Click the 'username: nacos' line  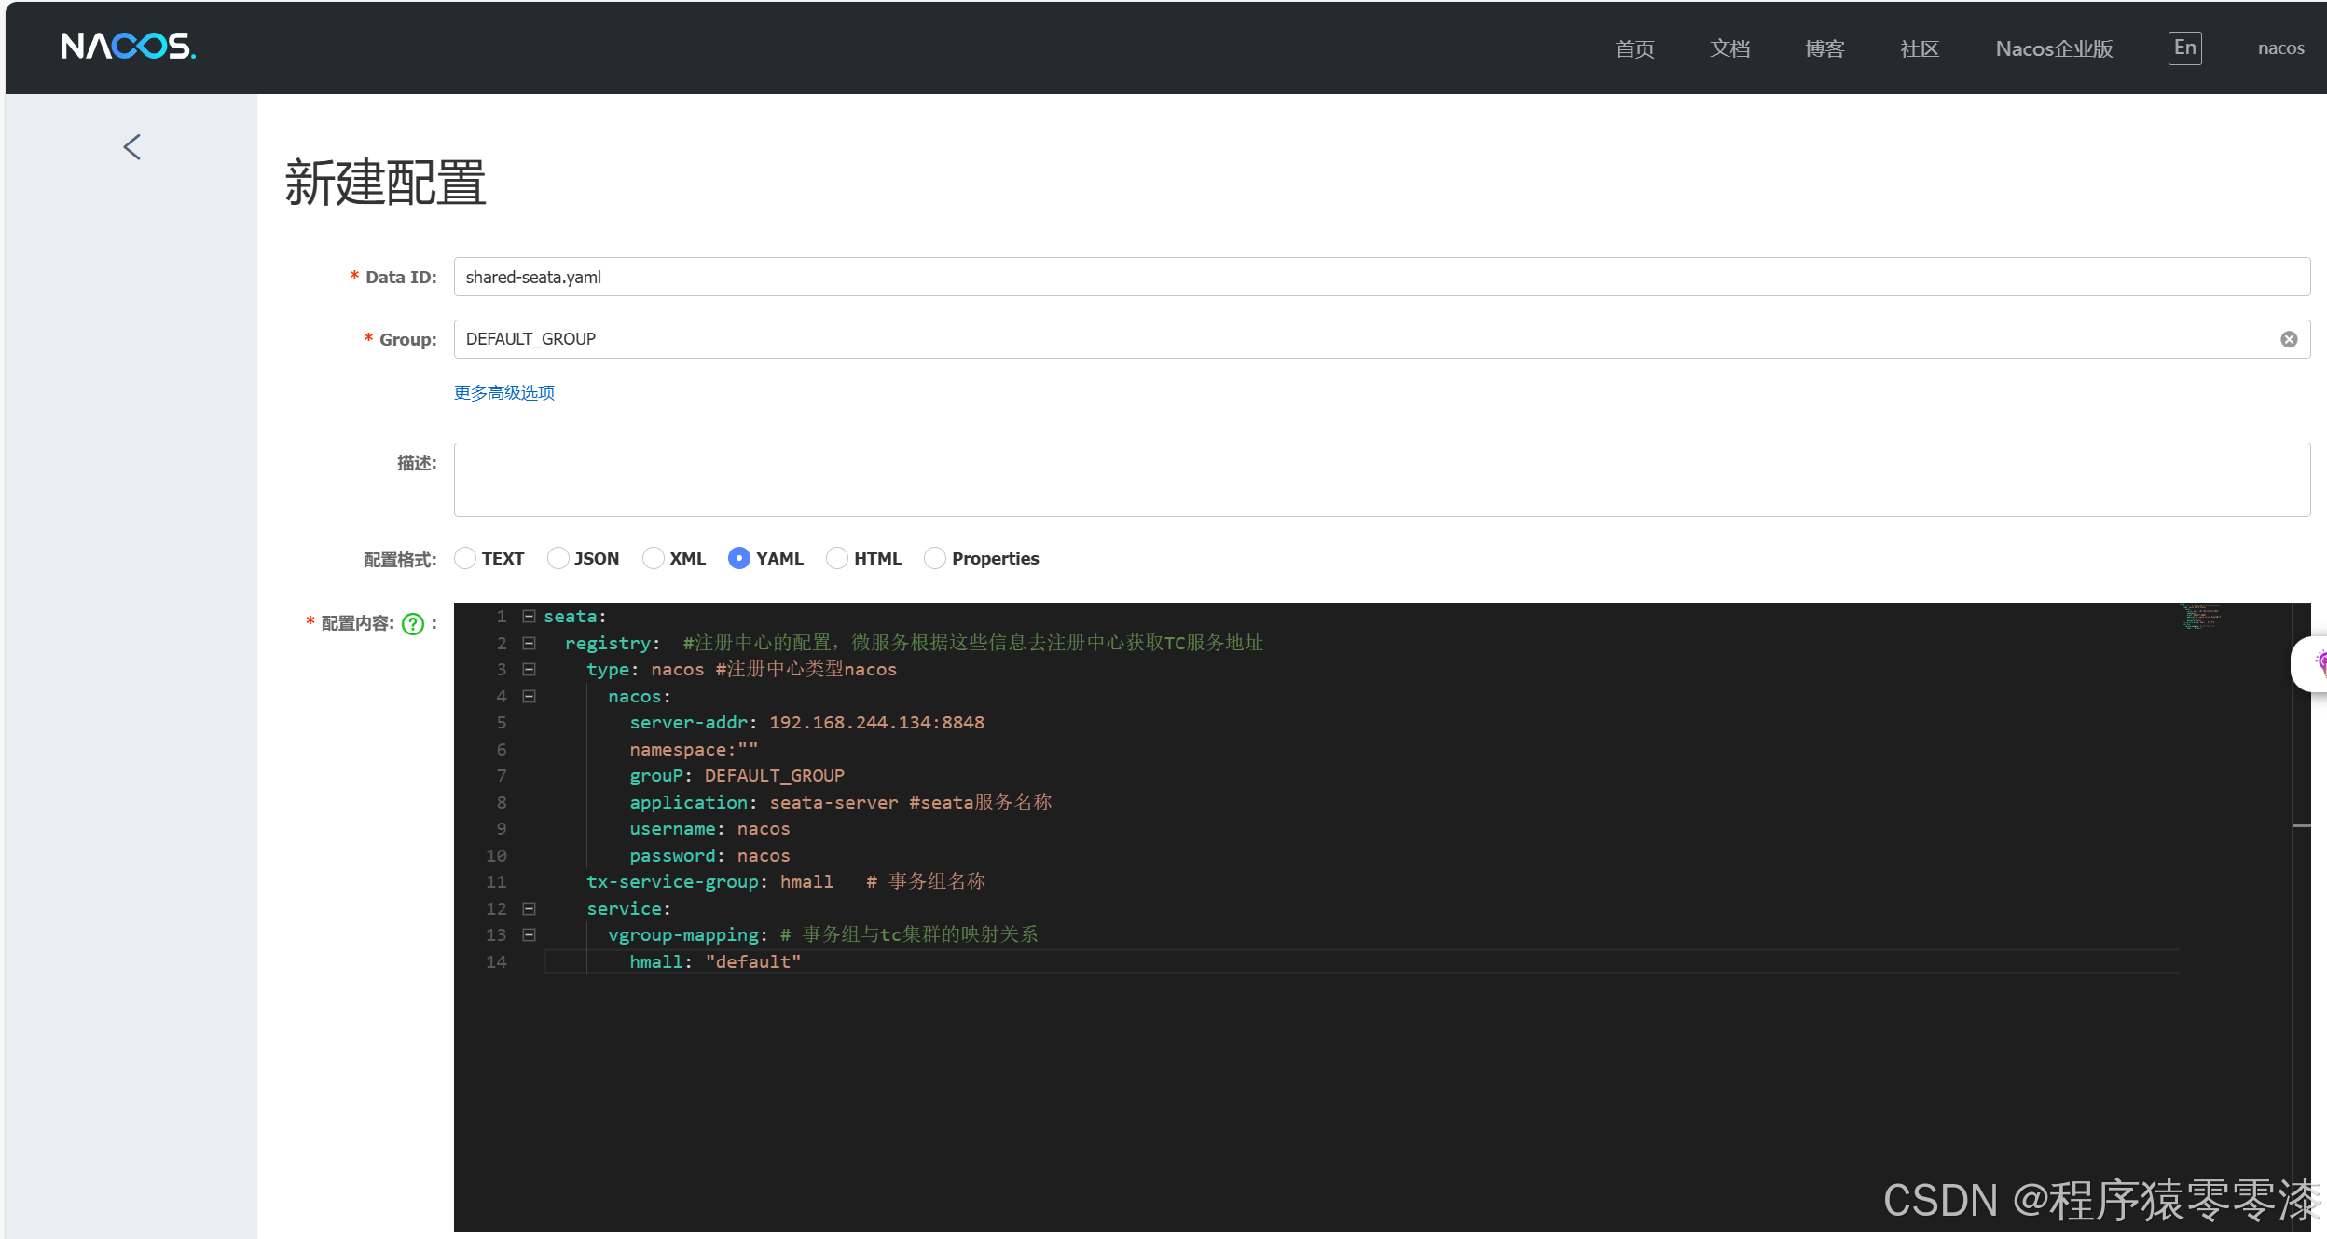click(709, 828)
